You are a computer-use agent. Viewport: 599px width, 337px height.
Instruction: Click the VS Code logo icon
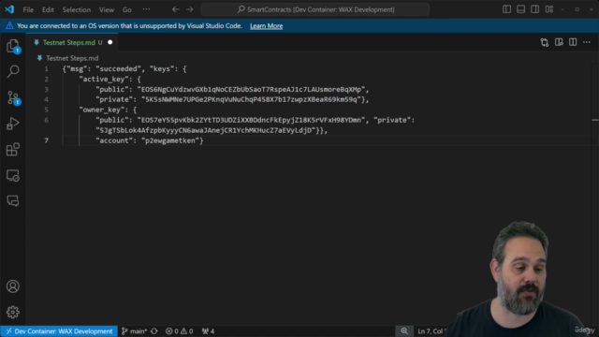tap(9, 9)
